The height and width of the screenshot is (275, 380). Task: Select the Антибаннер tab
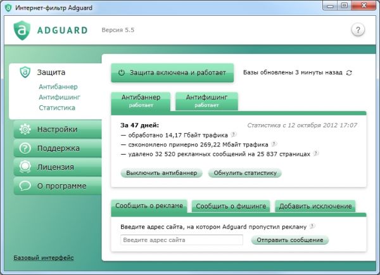[141, 101]
